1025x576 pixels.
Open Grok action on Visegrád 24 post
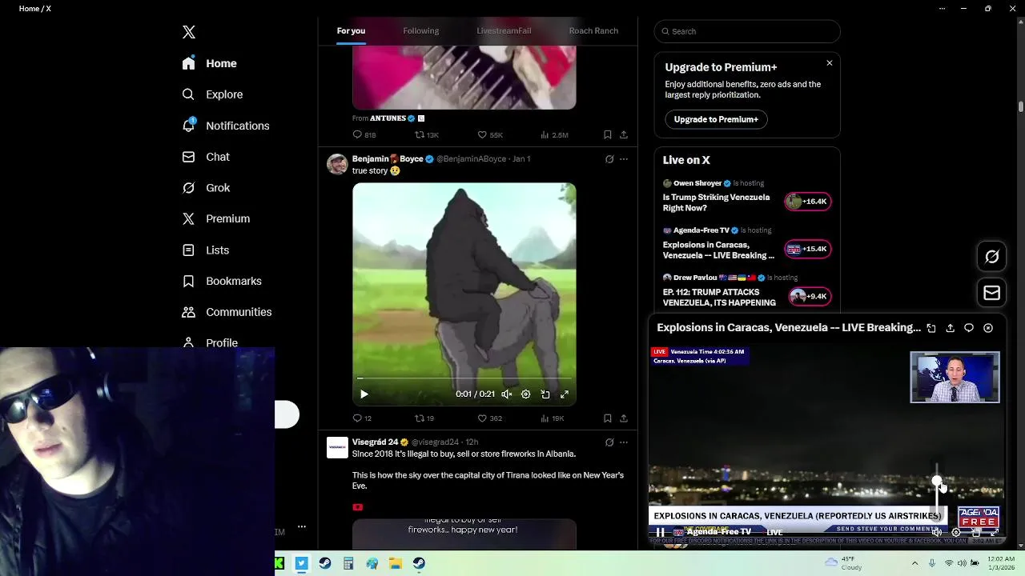coord(609,442)
